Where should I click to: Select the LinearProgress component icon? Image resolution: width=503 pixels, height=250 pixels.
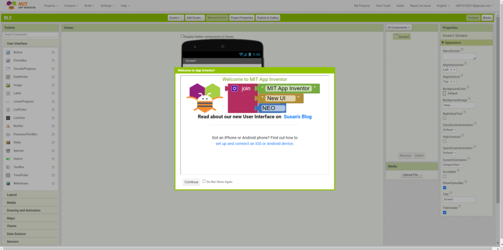8,101
